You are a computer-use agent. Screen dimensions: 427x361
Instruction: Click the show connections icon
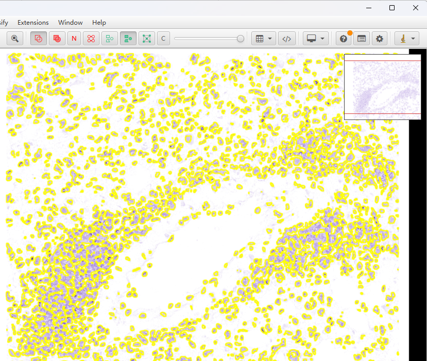pyautogui.click(x=147, y=39)
